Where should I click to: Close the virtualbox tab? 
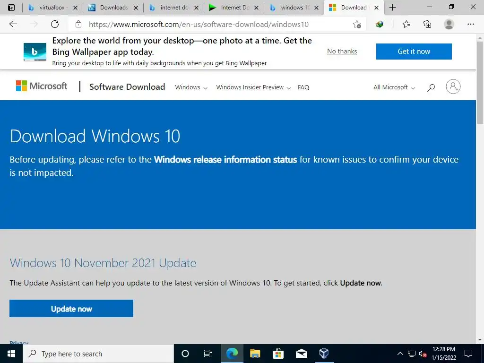[75, 8]
